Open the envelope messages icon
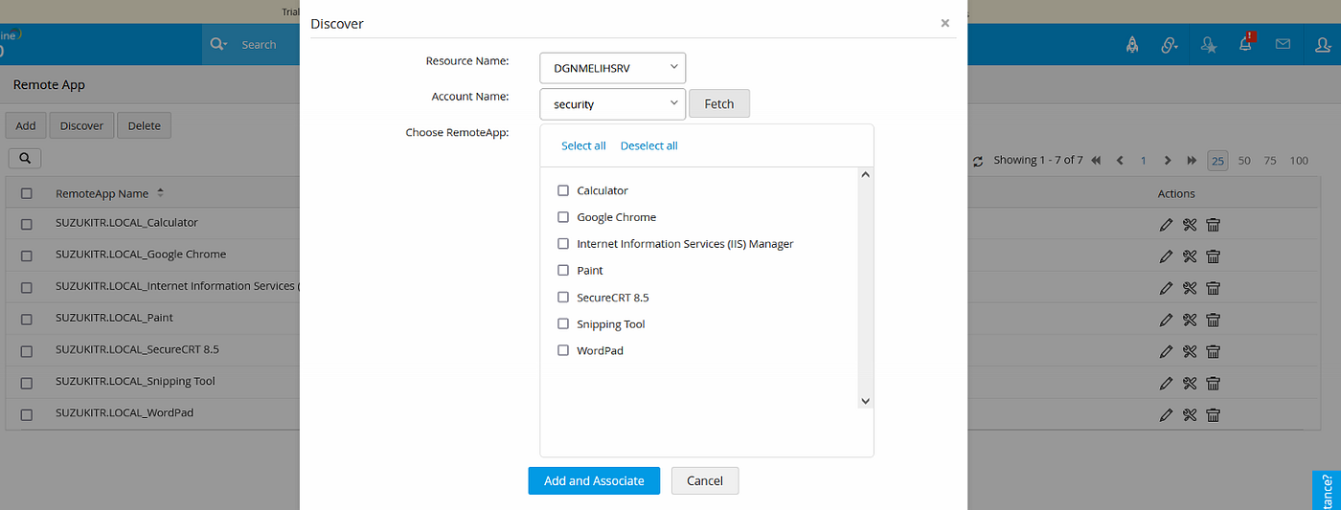1341x510 pixels. 1284,45
